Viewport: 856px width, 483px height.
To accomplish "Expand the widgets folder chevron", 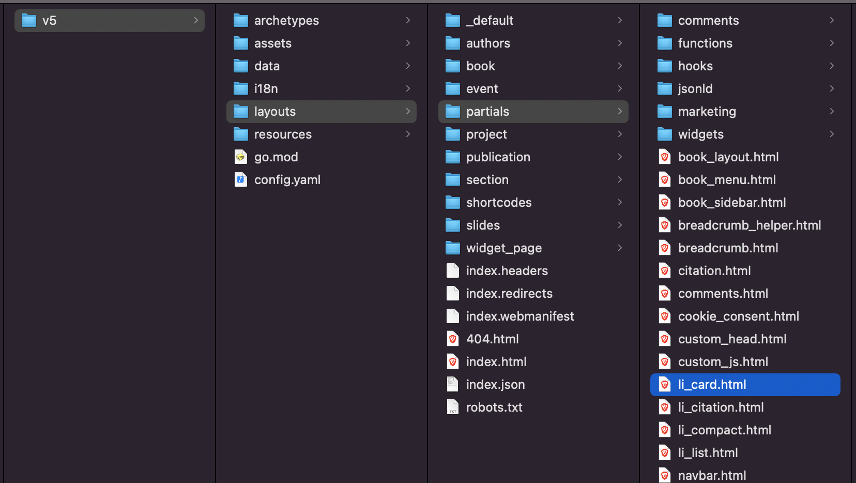I will (832, 134).
